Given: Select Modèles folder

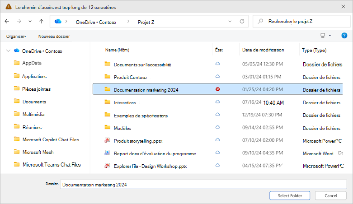Looking at the screenshot, I should [122, 128].
